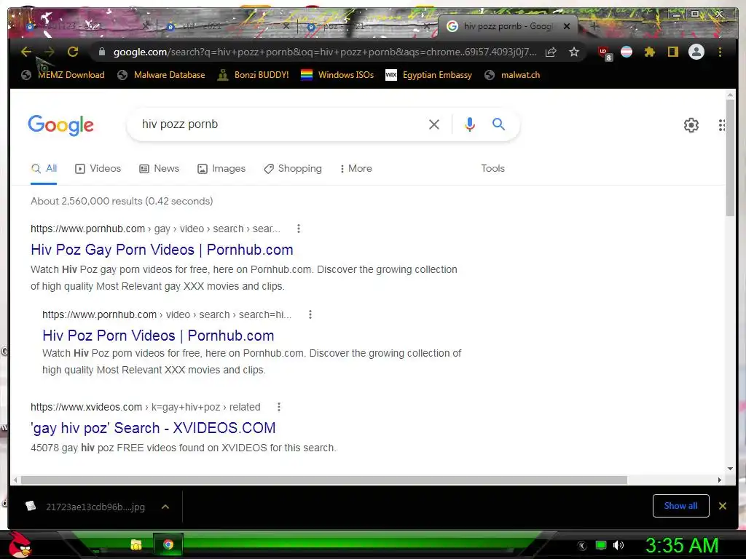The image size is (746, 559).
Task: Toggle the browser side panel icon
Action: click(x=672, y=52)
